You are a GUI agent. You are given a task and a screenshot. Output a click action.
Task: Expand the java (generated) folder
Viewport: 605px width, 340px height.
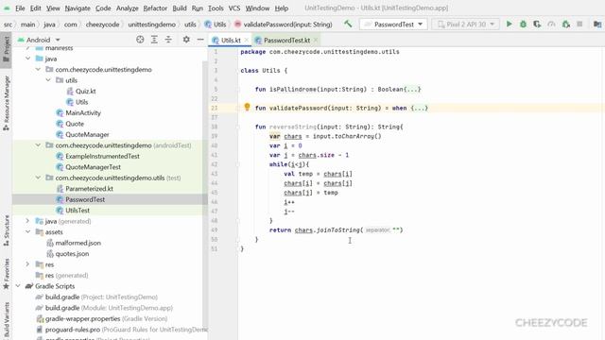[x=27, y=221]
